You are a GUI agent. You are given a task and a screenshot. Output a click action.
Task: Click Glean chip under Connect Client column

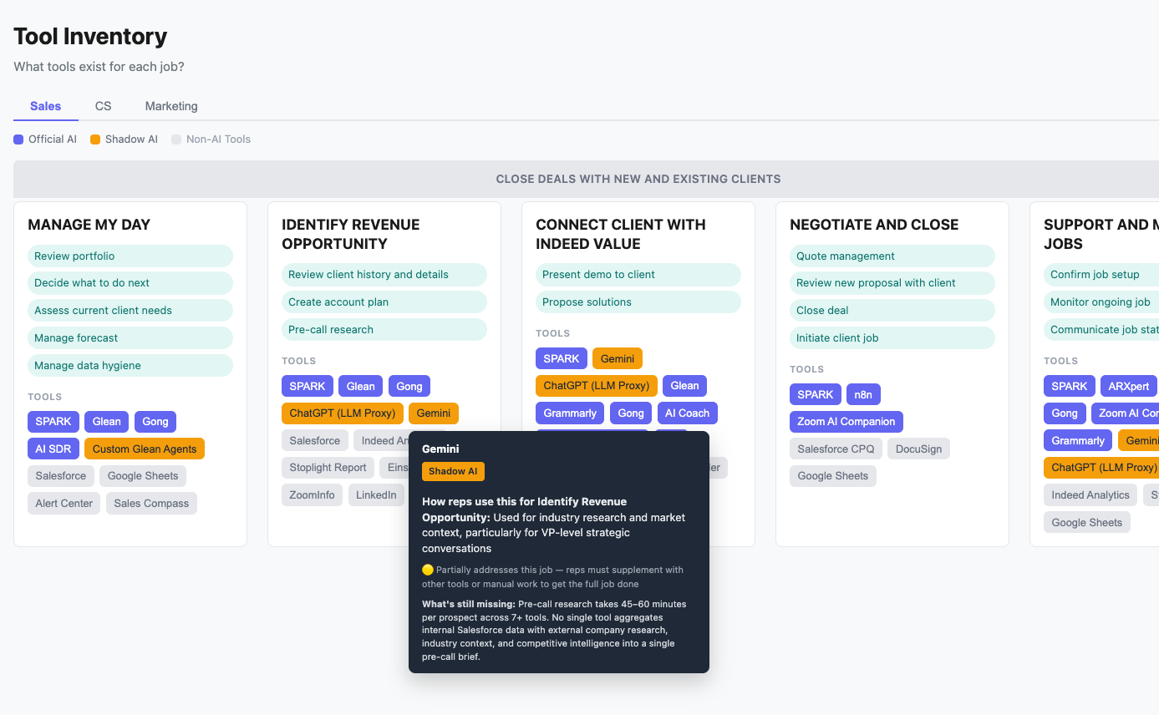(x=685, y=386)
